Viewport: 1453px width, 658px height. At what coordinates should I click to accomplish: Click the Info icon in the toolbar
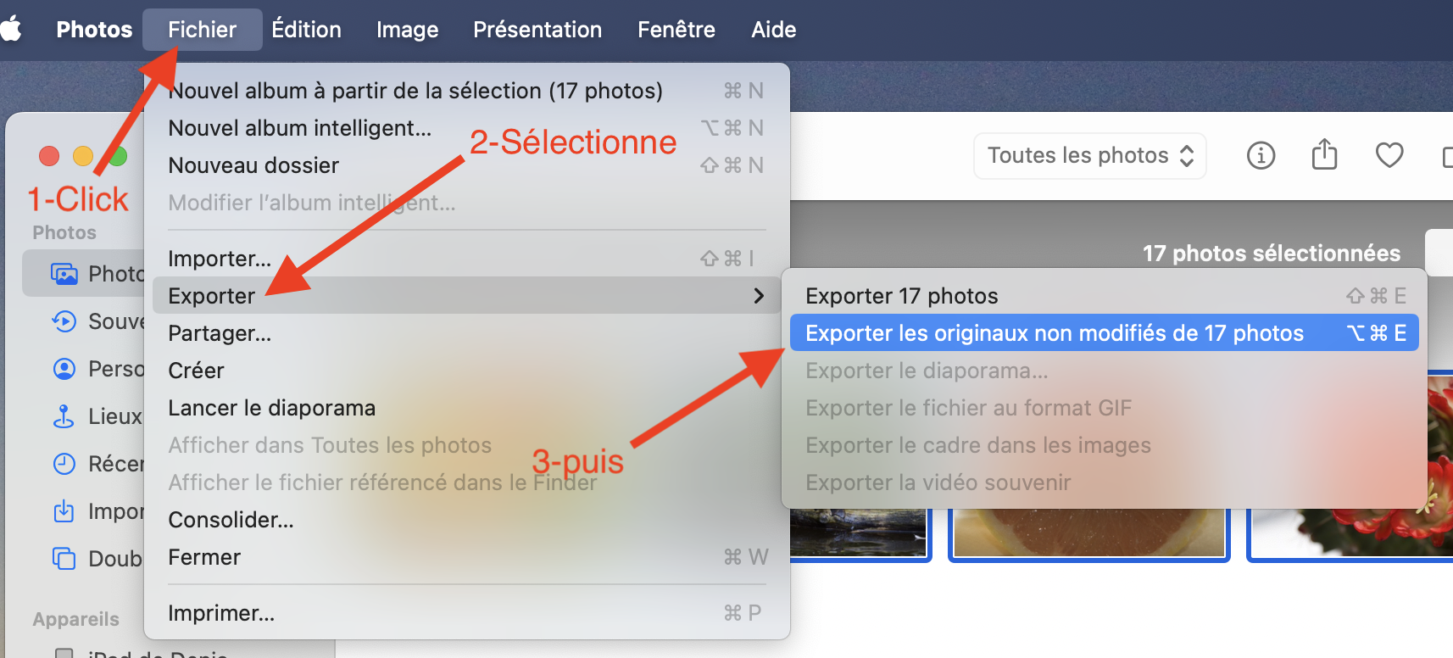(1261, 155)
